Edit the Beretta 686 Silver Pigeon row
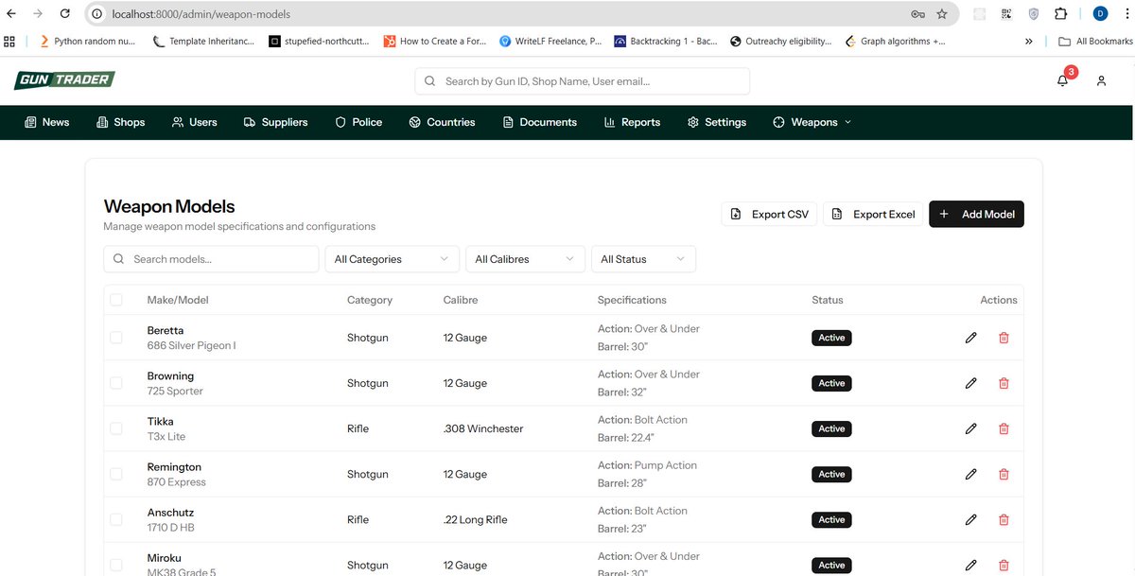 (x=970, y=338)
